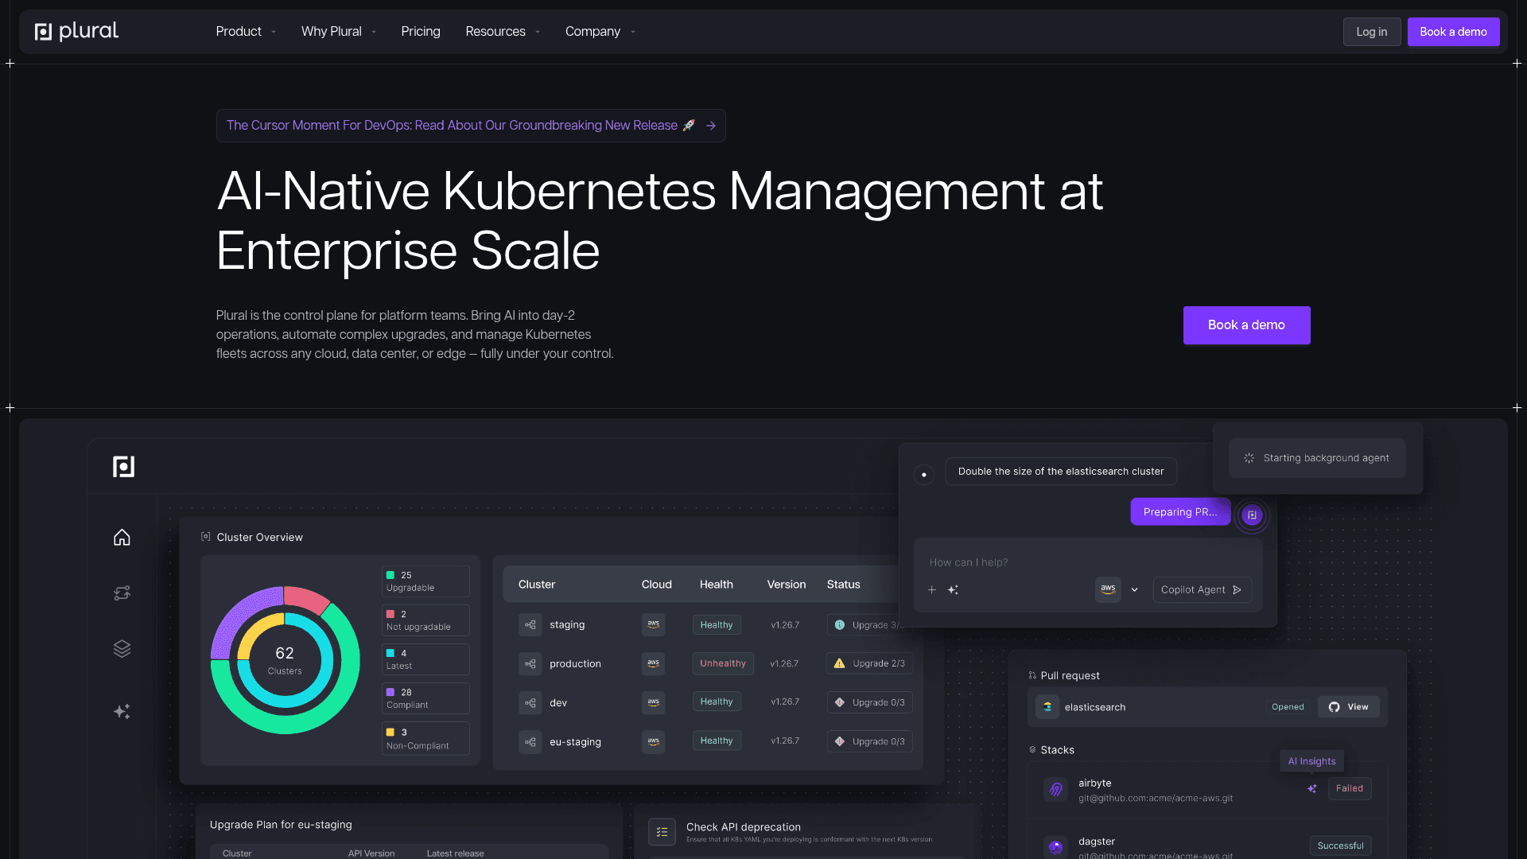Click the checklist icon on Check API deprecation

point(662,831)
